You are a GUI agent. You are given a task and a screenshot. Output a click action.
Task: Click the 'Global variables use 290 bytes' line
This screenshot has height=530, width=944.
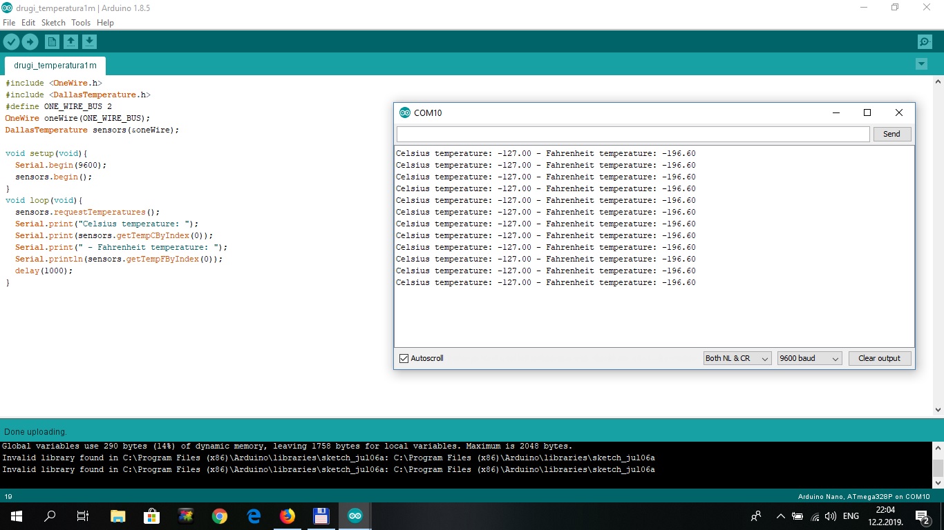tap(287, 446)
